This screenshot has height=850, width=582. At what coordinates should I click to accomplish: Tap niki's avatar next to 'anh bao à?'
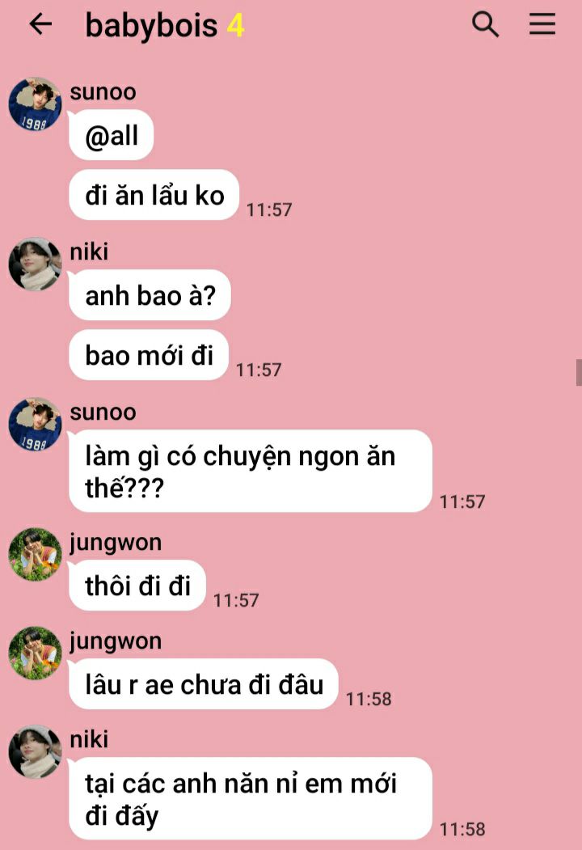[36, 264]
